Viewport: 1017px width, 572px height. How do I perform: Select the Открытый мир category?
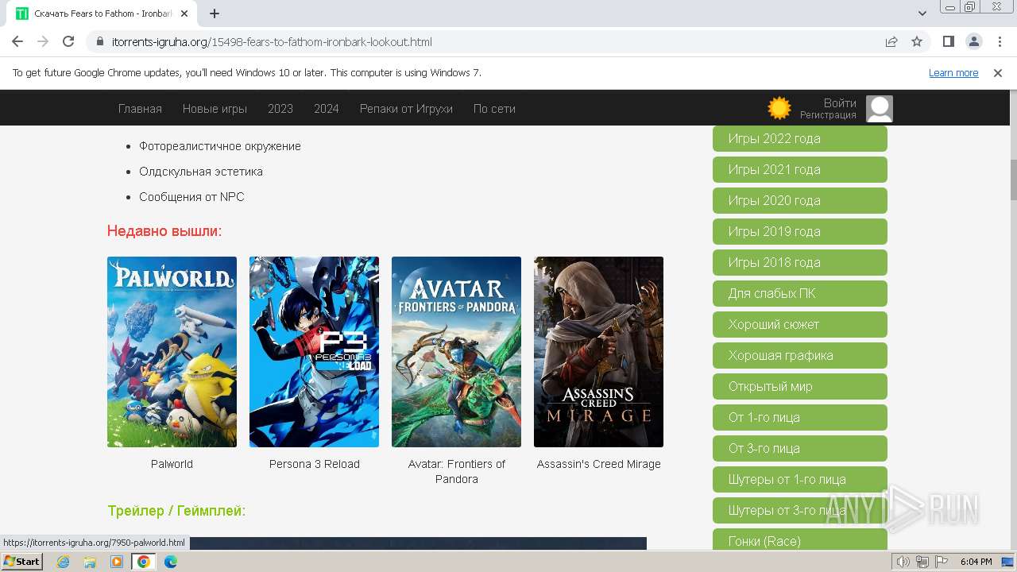click(800, 386)
